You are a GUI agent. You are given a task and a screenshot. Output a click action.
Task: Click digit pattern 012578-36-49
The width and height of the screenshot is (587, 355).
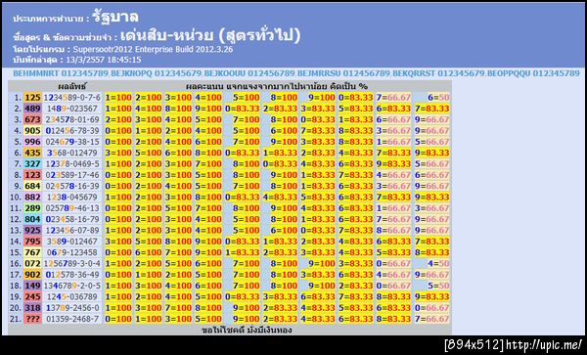pyautogui.click(x=72, y=275)
